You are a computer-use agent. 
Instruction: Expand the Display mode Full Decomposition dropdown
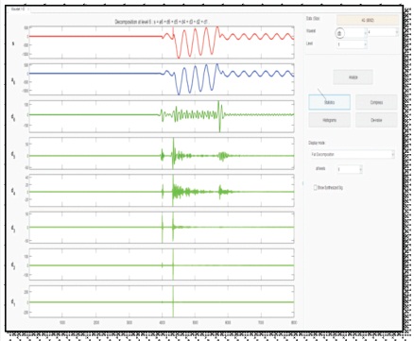[x=352, y=155]
